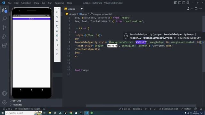Click UTF-8 encoding in status bar
This screenshot has height=115, width=205.
(x=148, y=109)
